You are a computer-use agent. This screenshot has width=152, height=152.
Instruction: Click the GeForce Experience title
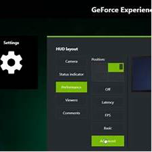(121, 10)
